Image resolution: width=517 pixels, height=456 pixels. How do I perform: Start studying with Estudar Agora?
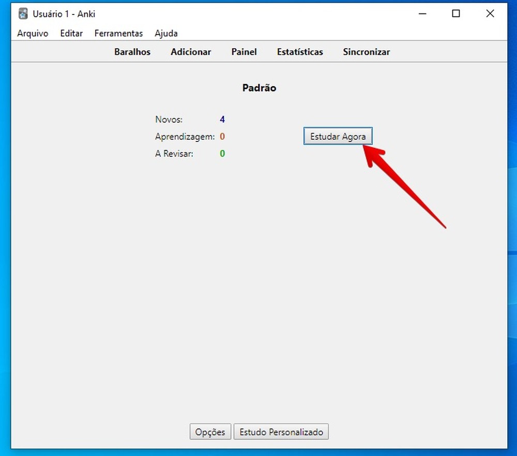pyautogui.click(x=338, y=136)
